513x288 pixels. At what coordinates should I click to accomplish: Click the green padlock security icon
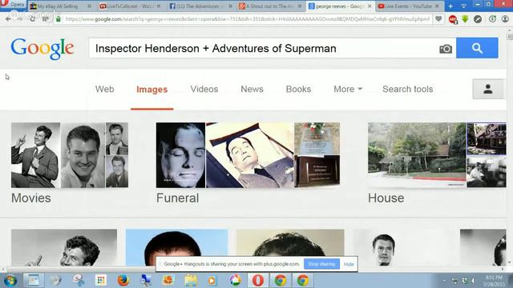pos(59,19)
